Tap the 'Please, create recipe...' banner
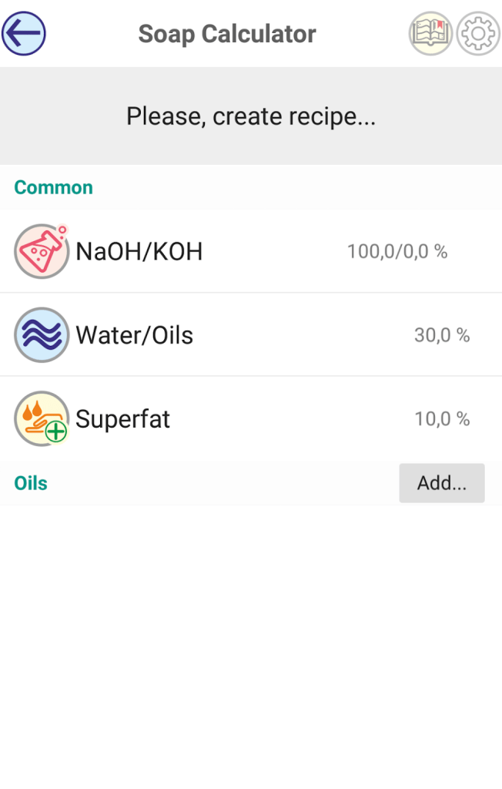Viewport: 502px width, 789px height. click(251, 116)
